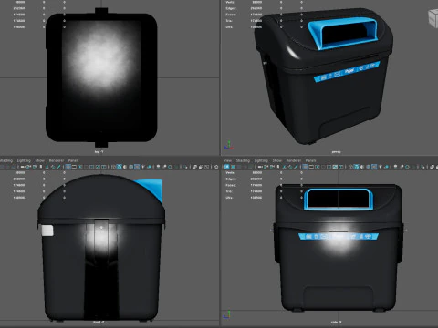This screenshot has height=328, width=438.
Task: Toggle Film Gate in side panel toolbar
Action: tap(311, 167)
